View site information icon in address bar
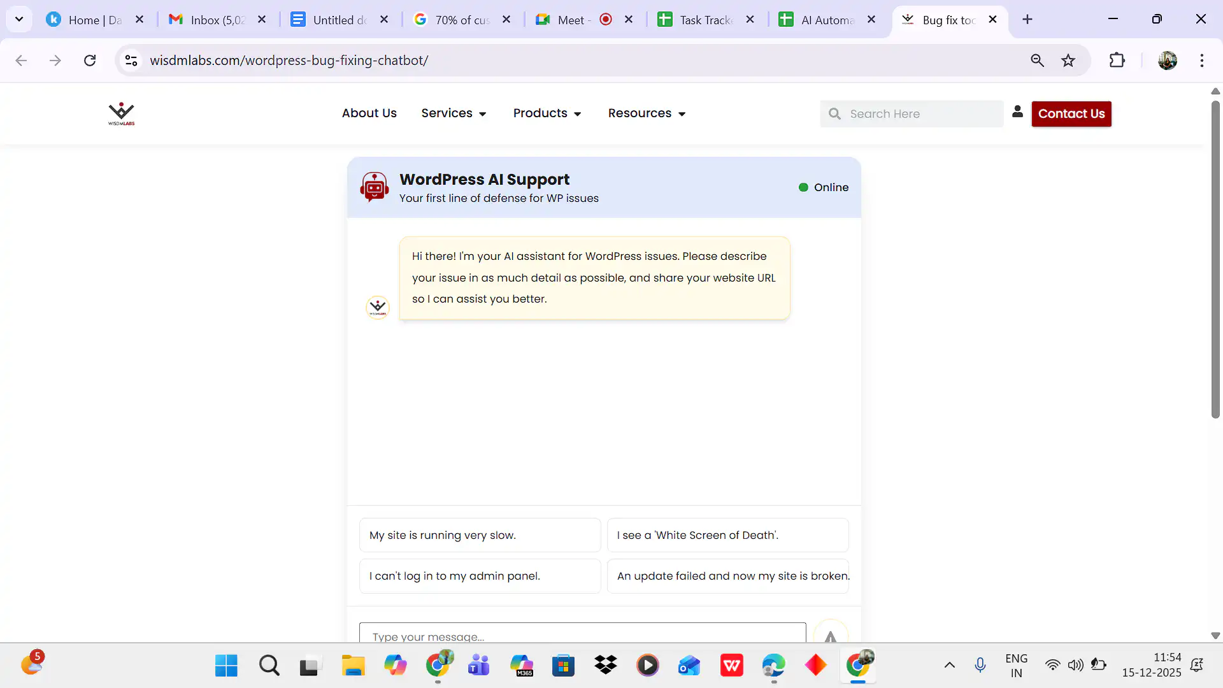The height and width of the screenshot is (688, 1223). [131, 61]
